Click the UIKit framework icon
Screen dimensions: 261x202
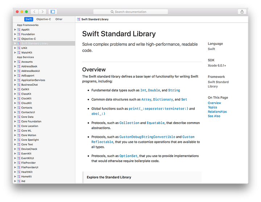19,48
